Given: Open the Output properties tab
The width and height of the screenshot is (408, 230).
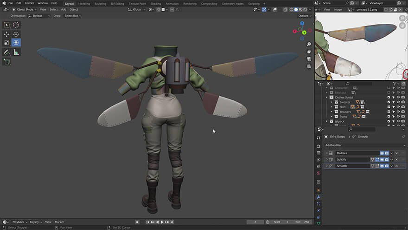Looking at the screenshot, I should 319,153.
